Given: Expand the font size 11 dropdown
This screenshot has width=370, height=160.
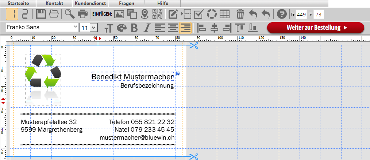Looking at the screenshot, I should (94, 27).
